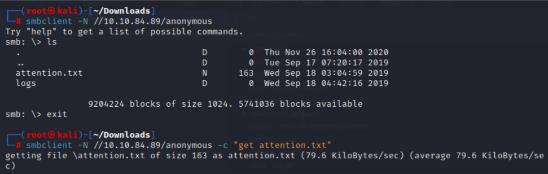Click the skull icon in the first prompt

point(44,11)
